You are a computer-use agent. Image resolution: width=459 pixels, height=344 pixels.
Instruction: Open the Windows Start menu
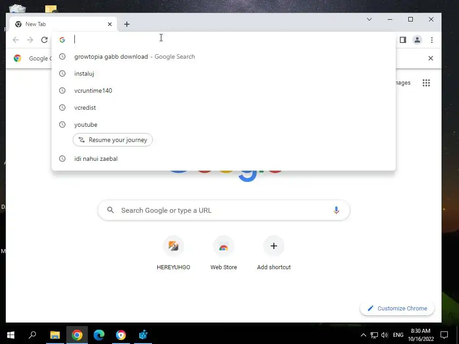(x=11, y=335)
